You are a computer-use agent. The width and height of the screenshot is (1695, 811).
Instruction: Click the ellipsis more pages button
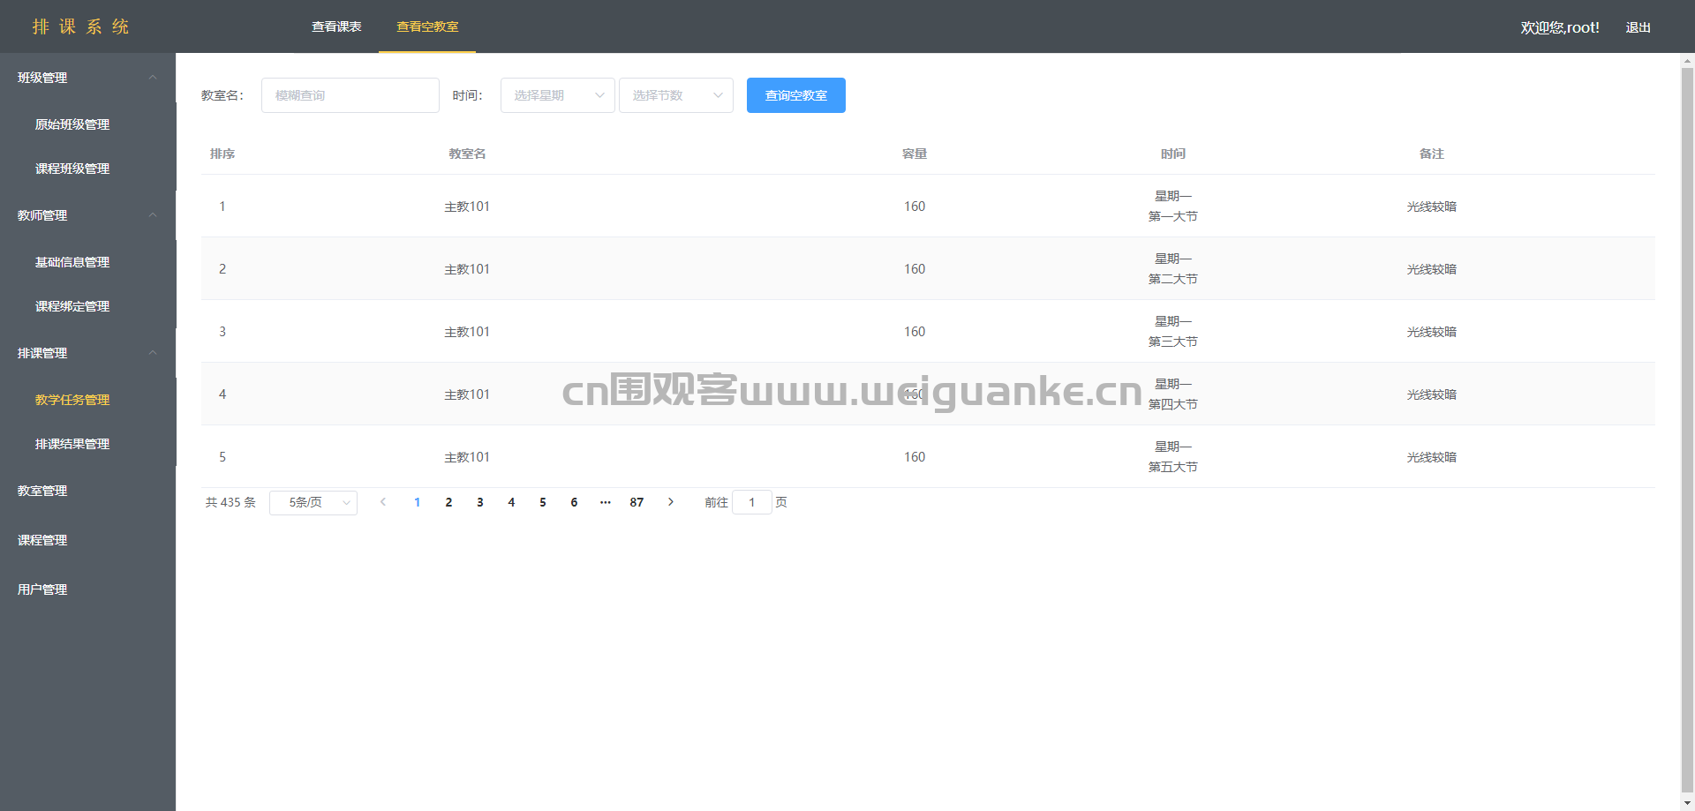(x=606, y=502)
